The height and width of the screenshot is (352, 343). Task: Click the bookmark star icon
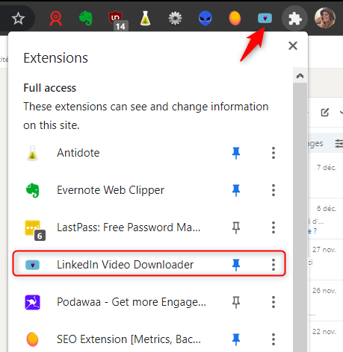(x=18, y=19)
